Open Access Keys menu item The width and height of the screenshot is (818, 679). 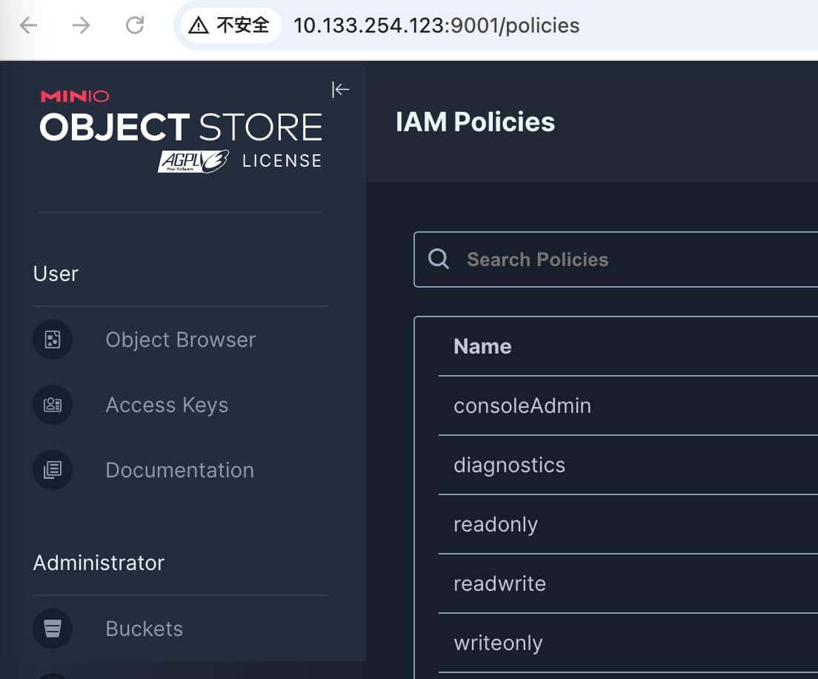(167, 405)
